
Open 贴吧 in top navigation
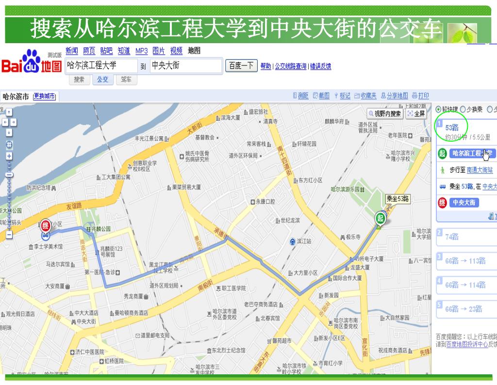[106, 50]
